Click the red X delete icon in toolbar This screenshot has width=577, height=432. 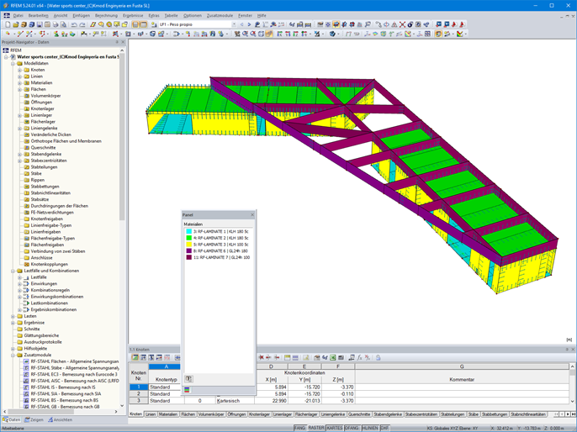tap(402, 24)
